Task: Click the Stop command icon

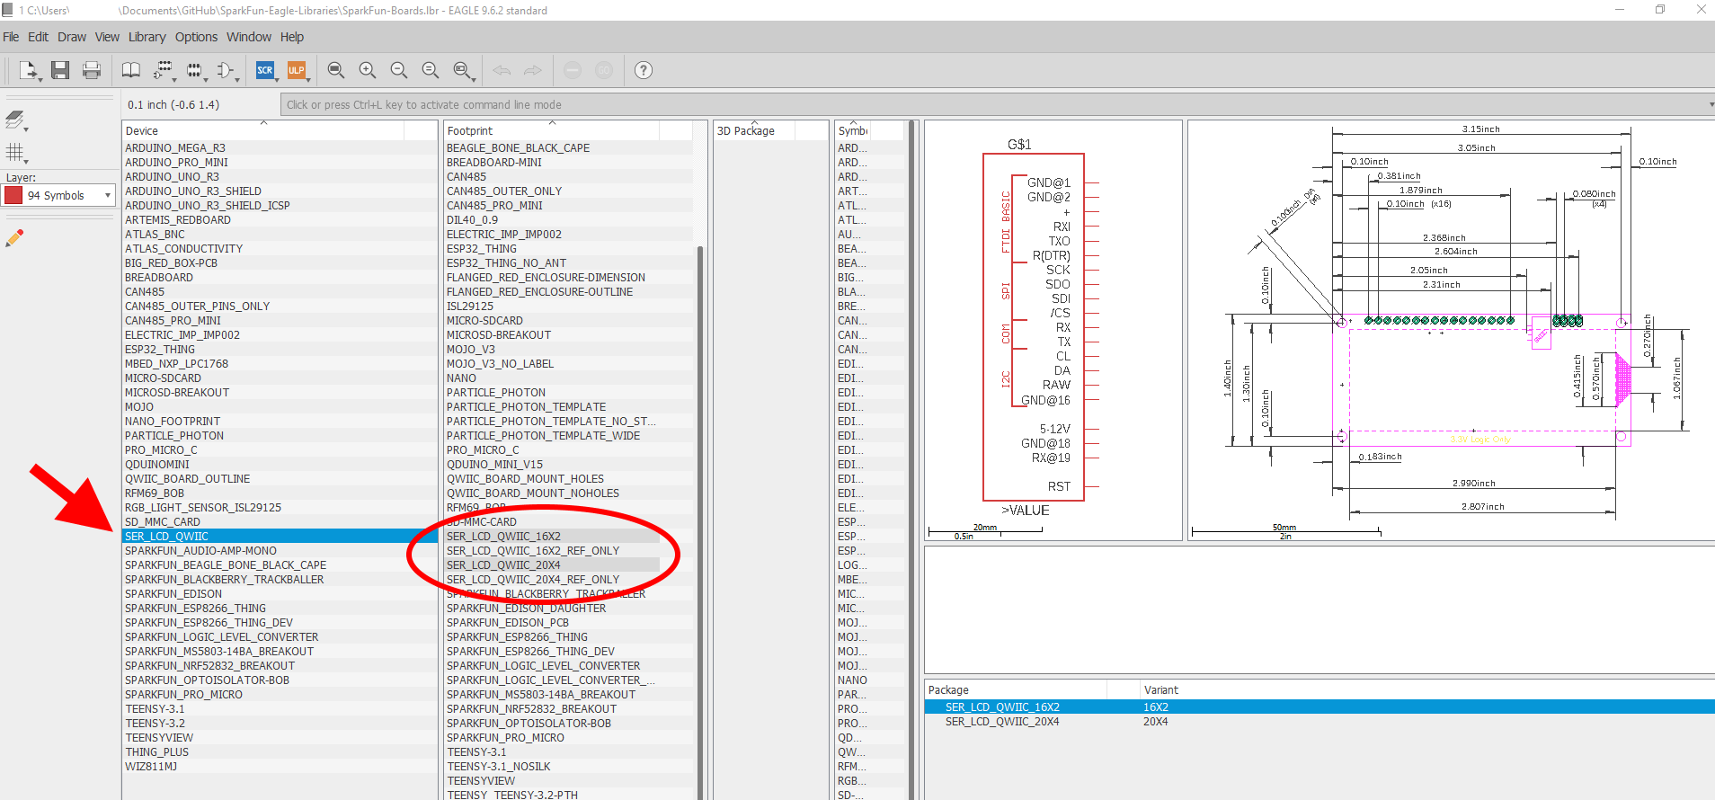Action: 573,70
